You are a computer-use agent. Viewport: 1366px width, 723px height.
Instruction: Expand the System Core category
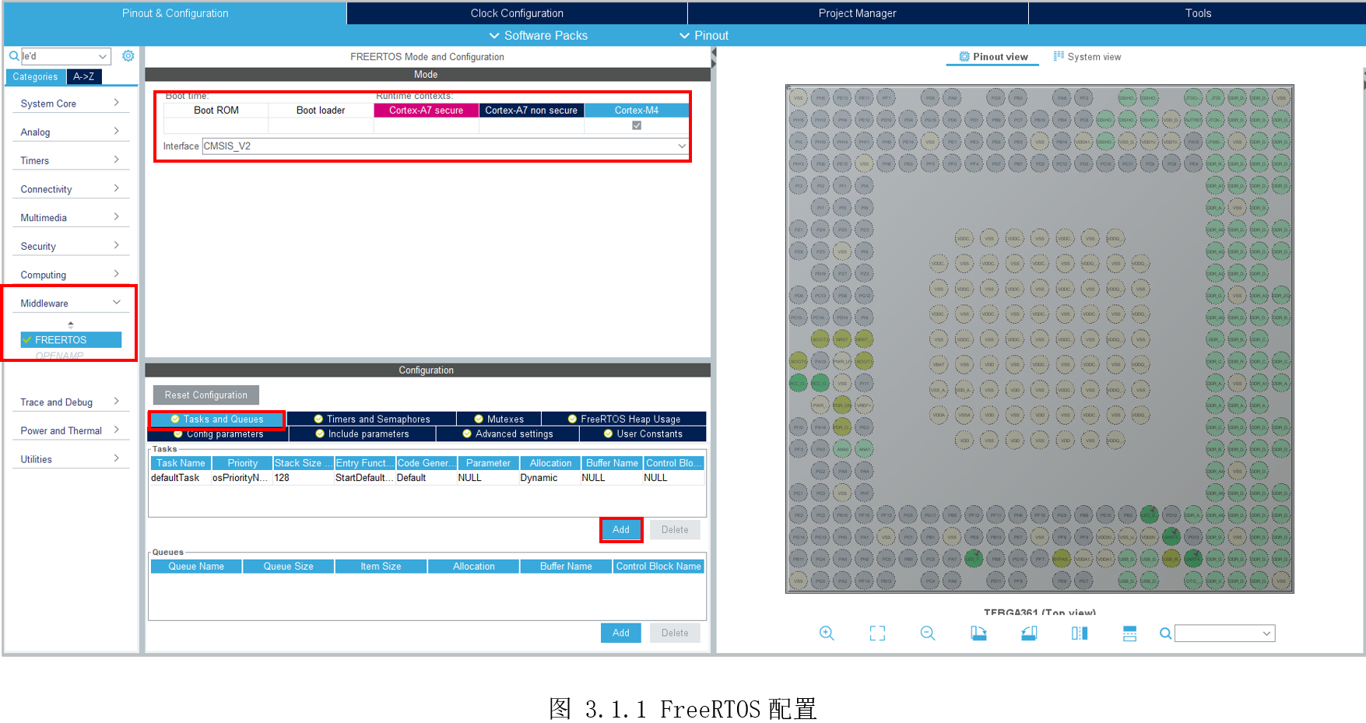(x=70, y=104)
